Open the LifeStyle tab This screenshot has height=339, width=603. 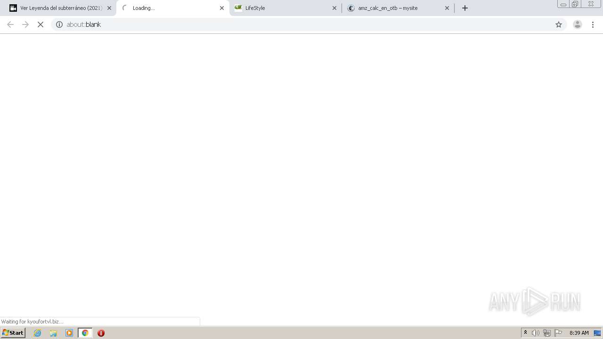coord(285,8)
